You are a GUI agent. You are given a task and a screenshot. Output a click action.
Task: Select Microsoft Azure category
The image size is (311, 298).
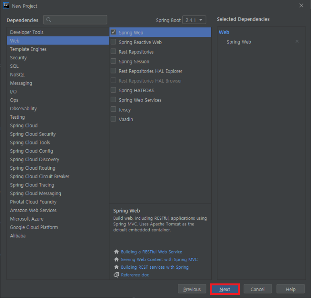click(x=58, y=219)
